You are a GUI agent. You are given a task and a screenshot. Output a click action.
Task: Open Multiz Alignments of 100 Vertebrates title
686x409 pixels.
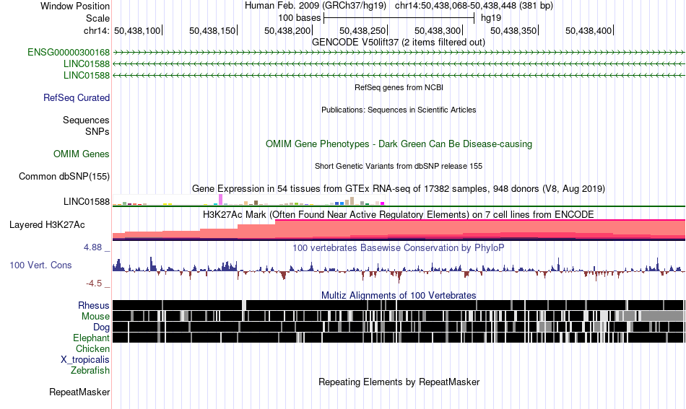pos(399,296)
